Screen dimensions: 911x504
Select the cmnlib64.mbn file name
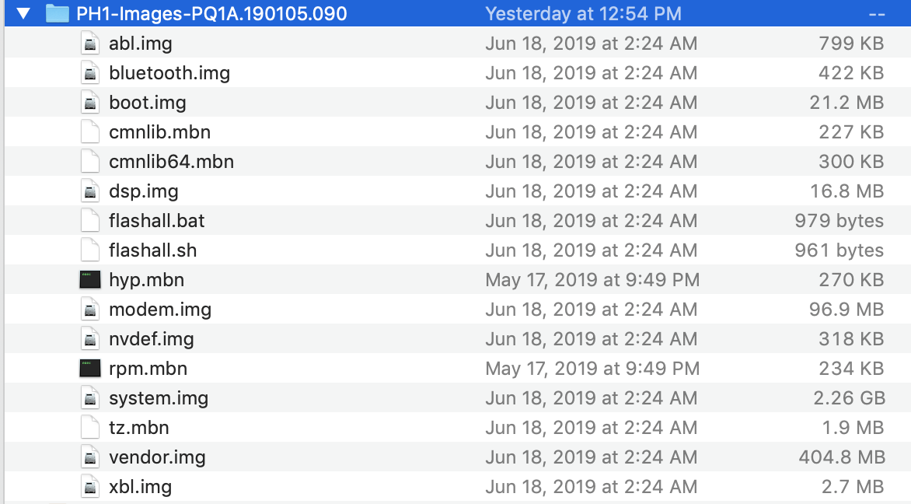click(x=171, y=162)
